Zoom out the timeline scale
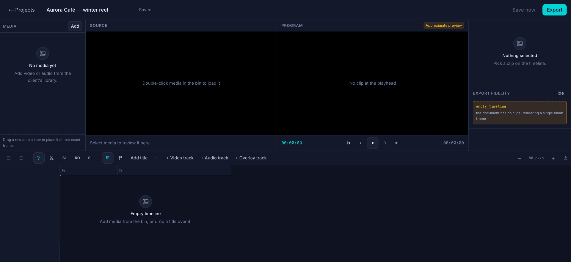Image resolution: width=571 pixels, height=262 pixels. [520, 158]
